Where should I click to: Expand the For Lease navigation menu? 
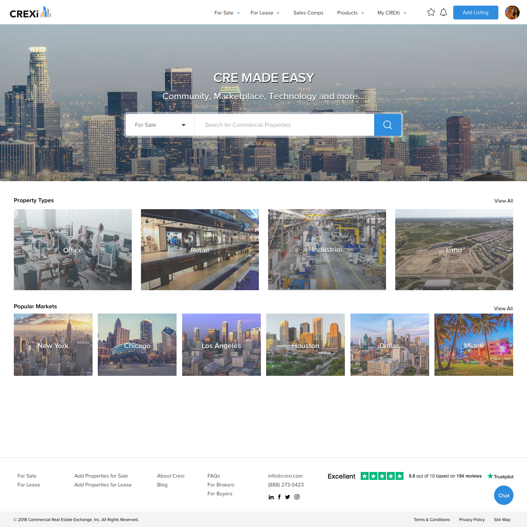[265, 13]
